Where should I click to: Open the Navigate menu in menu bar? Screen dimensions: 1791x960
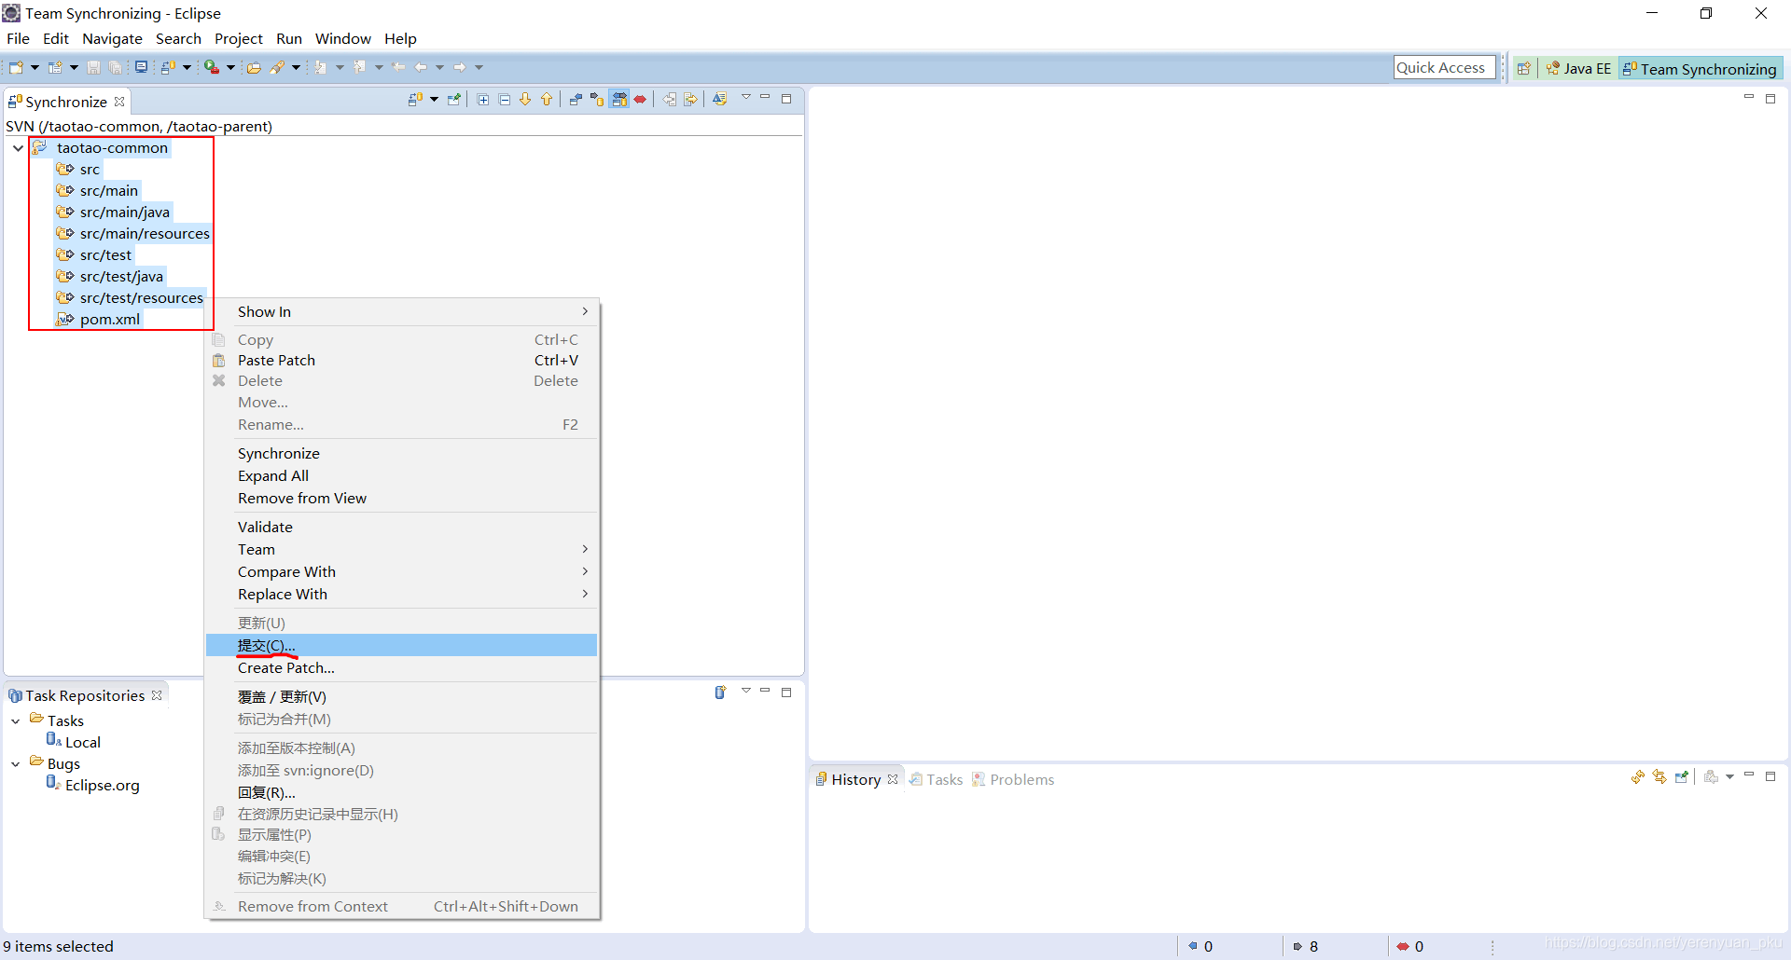[x=112, y=39]
